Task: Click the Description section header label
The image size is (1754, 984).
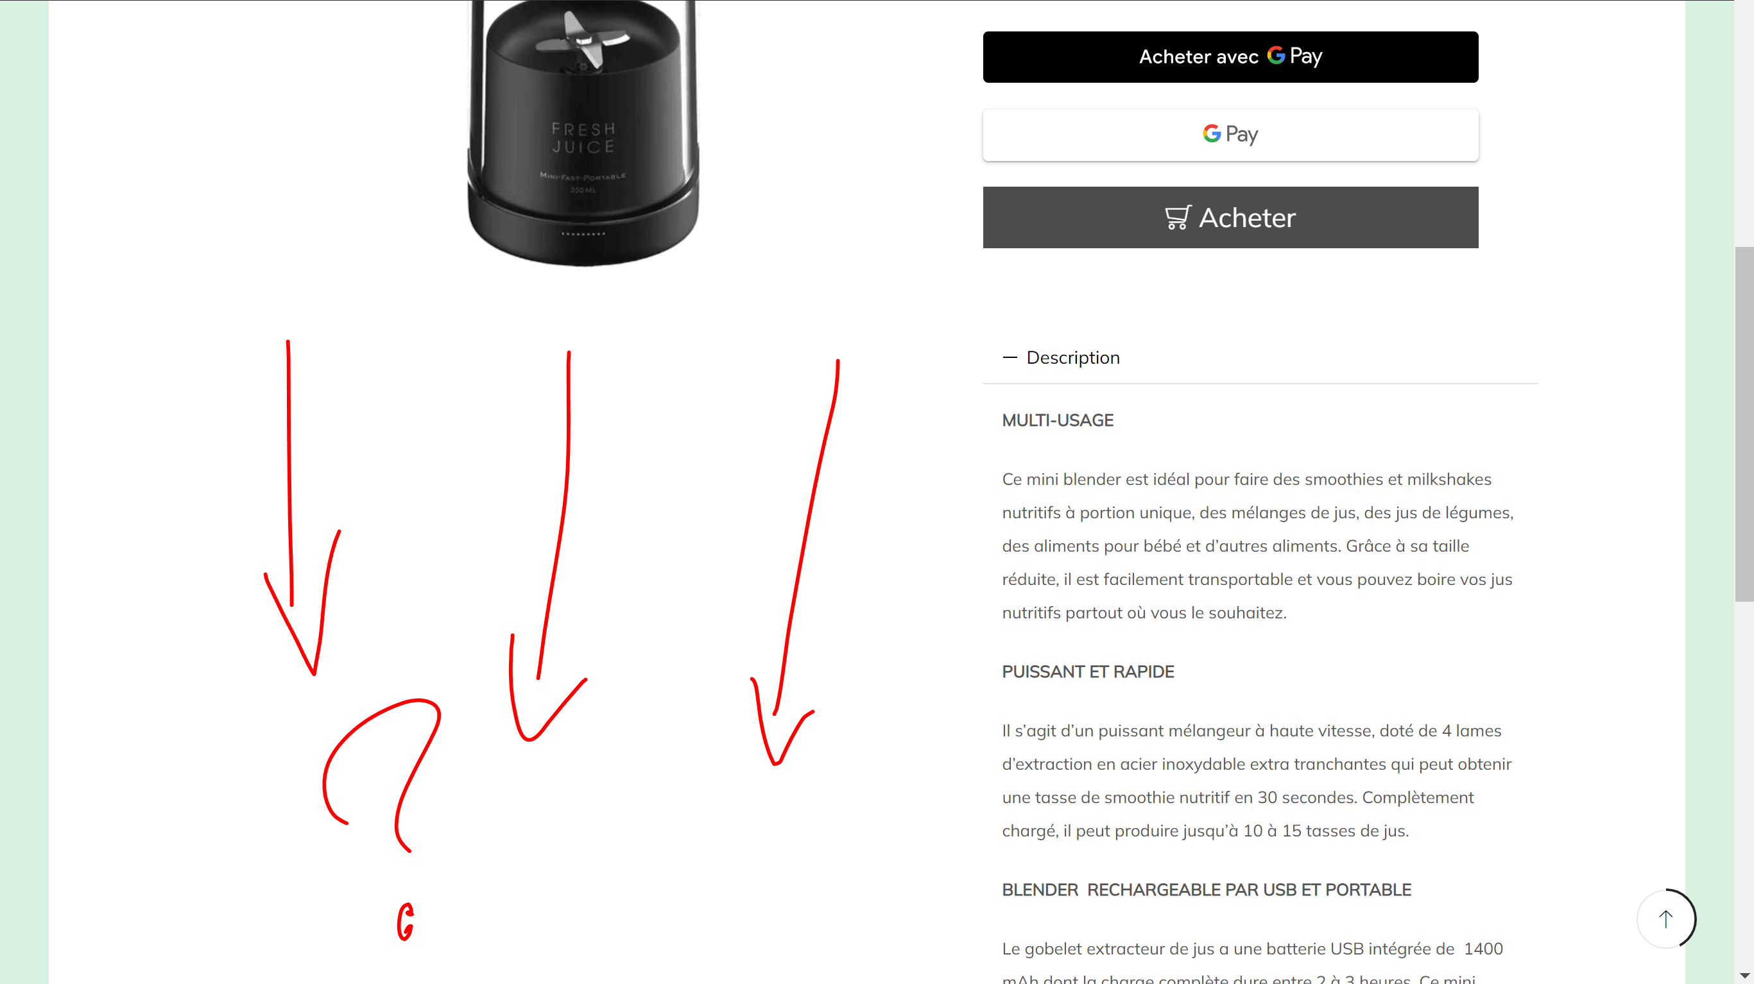Action: [x=1073, y=357]
